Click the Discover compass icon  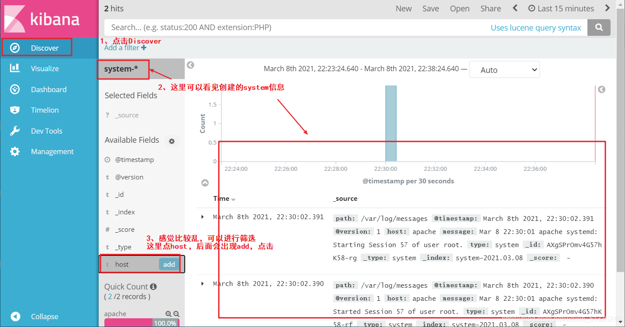click(15, 48)
